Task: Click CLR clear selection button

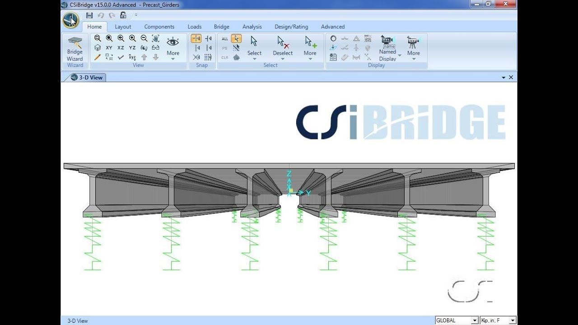Action: 225,57
